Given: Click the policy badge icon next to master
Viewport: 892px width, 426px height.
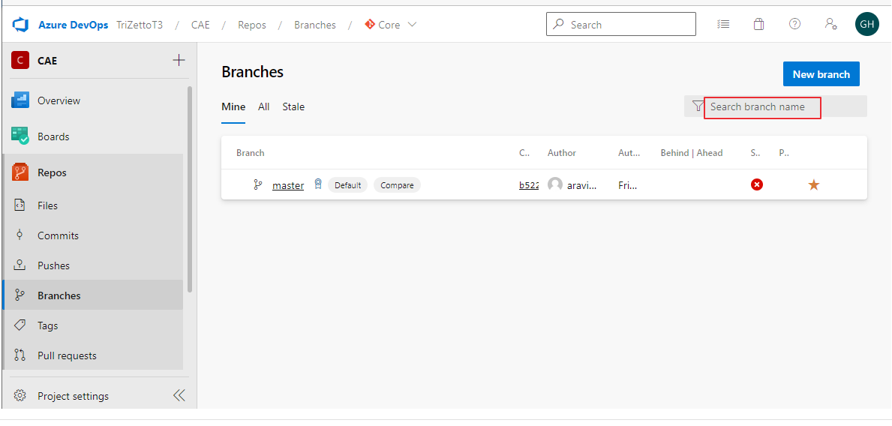Looking at the screenshot, I should tap(318, 184).
